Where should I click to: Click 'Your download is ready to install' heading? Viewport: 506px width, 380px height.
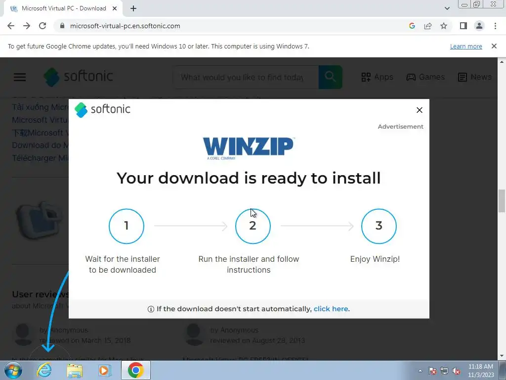pos(249,178)
